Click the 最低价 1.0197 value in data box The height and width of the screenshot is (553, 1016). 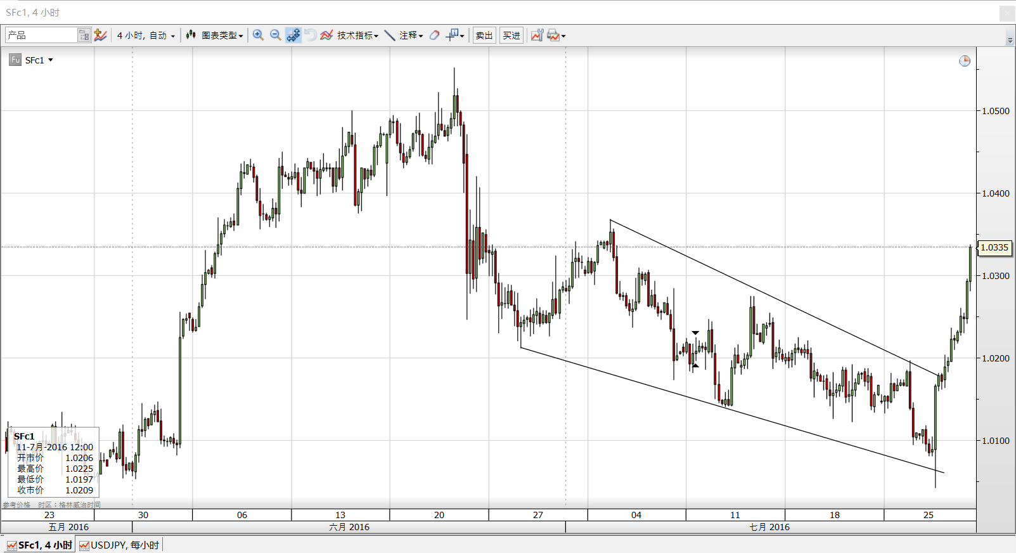point(79,479)
